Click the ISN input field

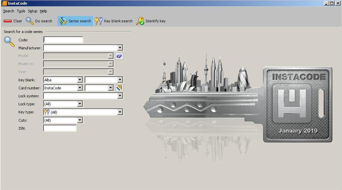[60, 128]
